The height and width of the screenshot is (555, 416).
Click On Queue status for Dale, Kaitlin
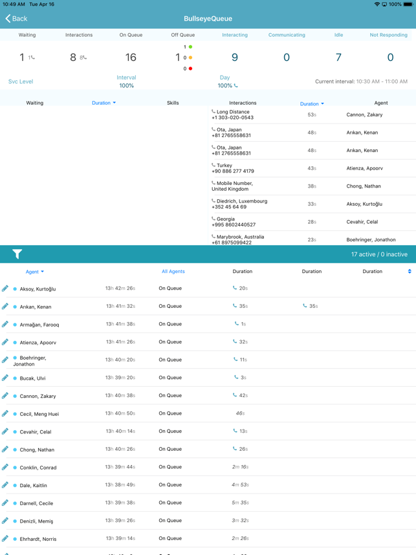pos(170,484)
